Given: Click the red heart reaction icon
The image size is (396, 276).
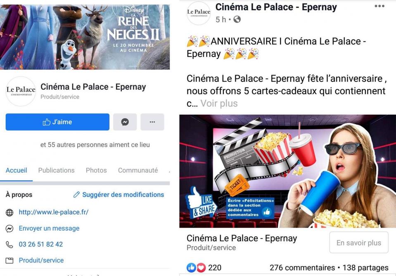Looking at the screenshot, I should pyautogui.click(x=201, y=268).
